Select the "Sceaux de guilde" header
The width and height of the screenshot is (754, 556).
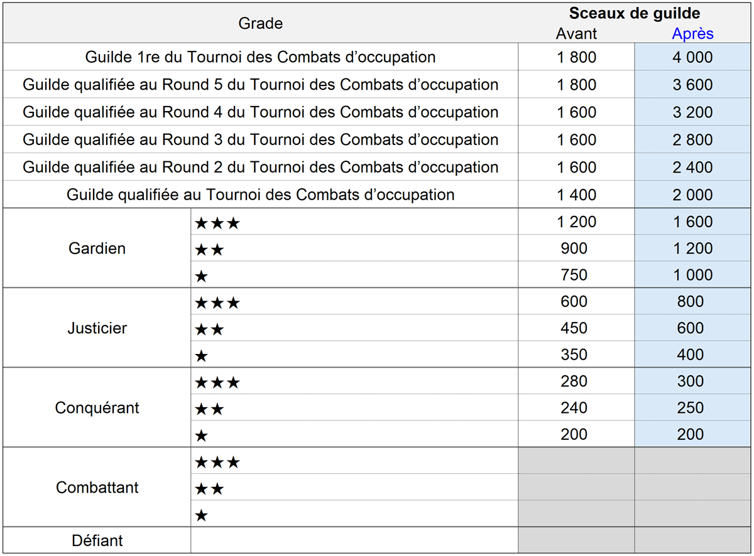coord(634,14)
